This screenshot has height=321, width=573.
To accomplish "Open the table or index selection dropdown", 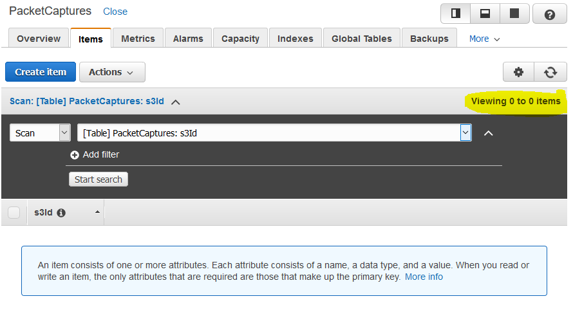I will point(274,133).
